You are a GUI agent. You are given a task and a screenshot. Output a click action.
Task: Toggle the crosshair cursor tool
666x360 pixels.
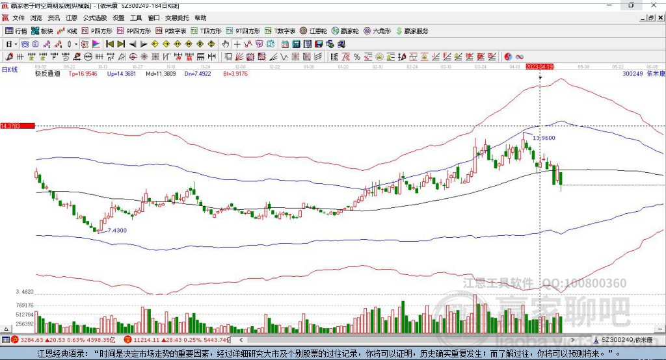(x=237, y=44)
